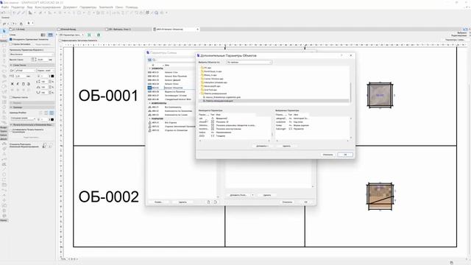The height and width of the screenshot is (265, 471).
Task: Open the Редактор menu
Action: pyautogui.click(x=18, y=7)
